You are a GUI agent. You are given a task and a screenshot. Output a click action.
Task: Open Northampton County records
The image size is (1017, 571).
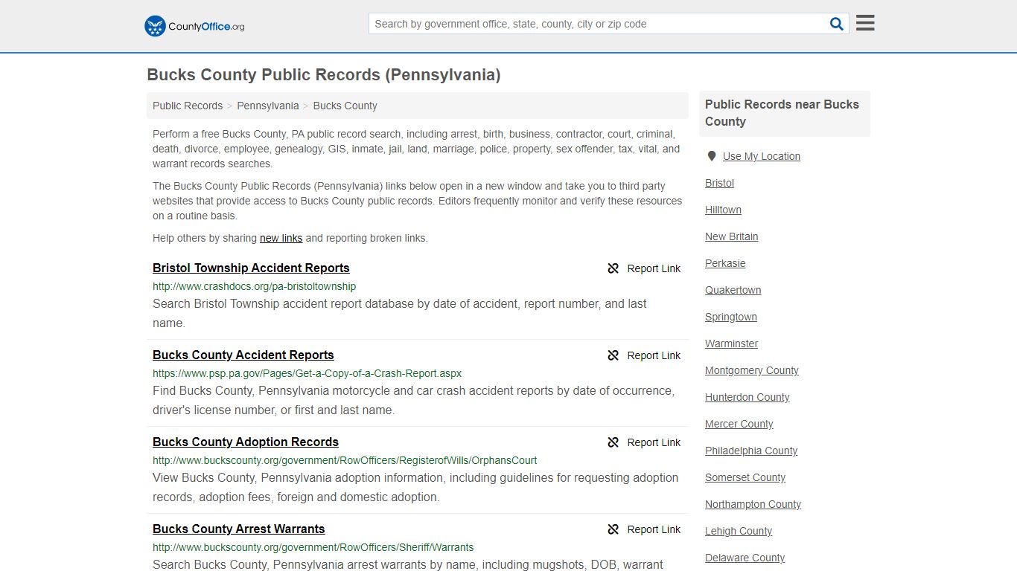point(753,504)
